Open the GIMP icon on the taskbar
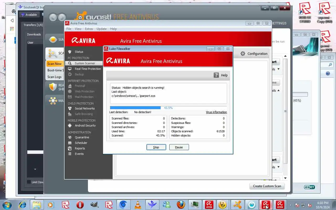This screenshot has height=210, width=336. [94, 204]
